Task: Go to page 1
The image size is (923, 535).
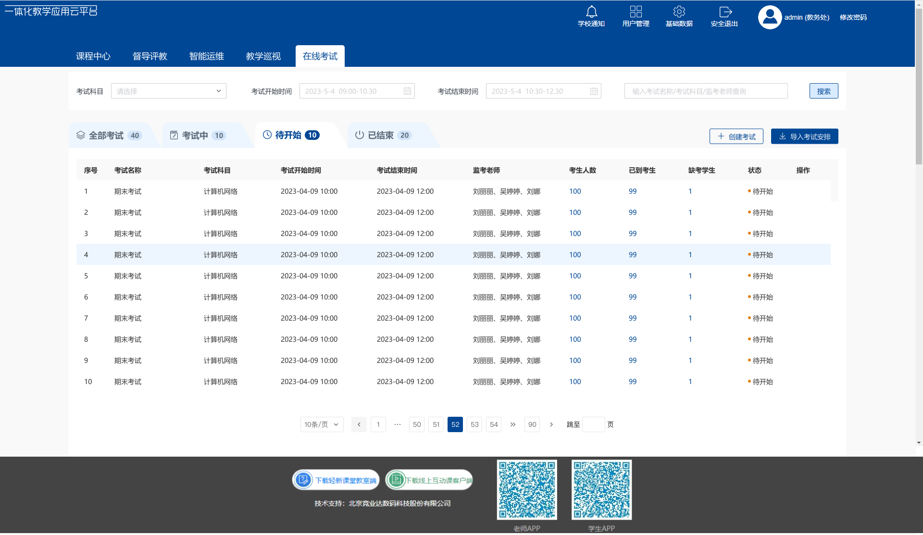Action: pos(378,424)
